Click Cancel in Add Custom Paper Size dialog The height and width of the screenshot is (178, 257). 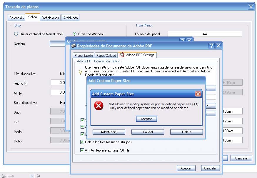point(148,132)
